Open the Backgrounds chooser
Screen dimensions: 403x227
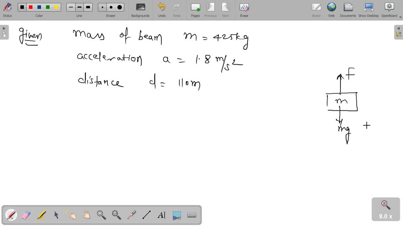(x=140, y=10)
